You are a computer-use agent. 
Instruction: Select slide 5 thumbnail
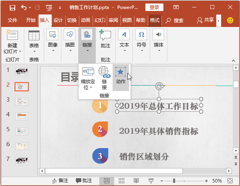[x=21, y=131]
